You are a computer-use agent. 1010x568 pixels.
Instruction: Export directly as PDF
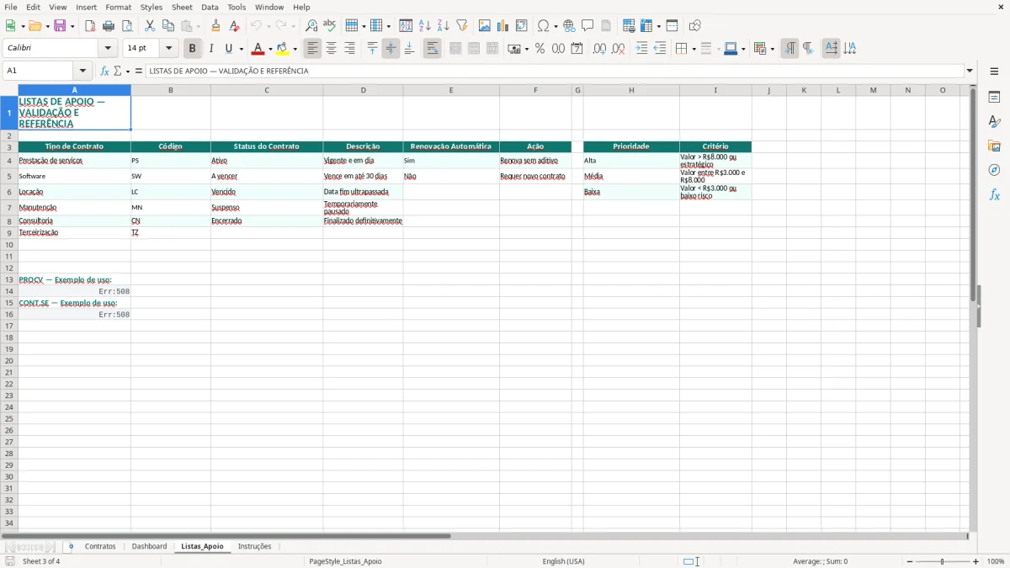90,26
